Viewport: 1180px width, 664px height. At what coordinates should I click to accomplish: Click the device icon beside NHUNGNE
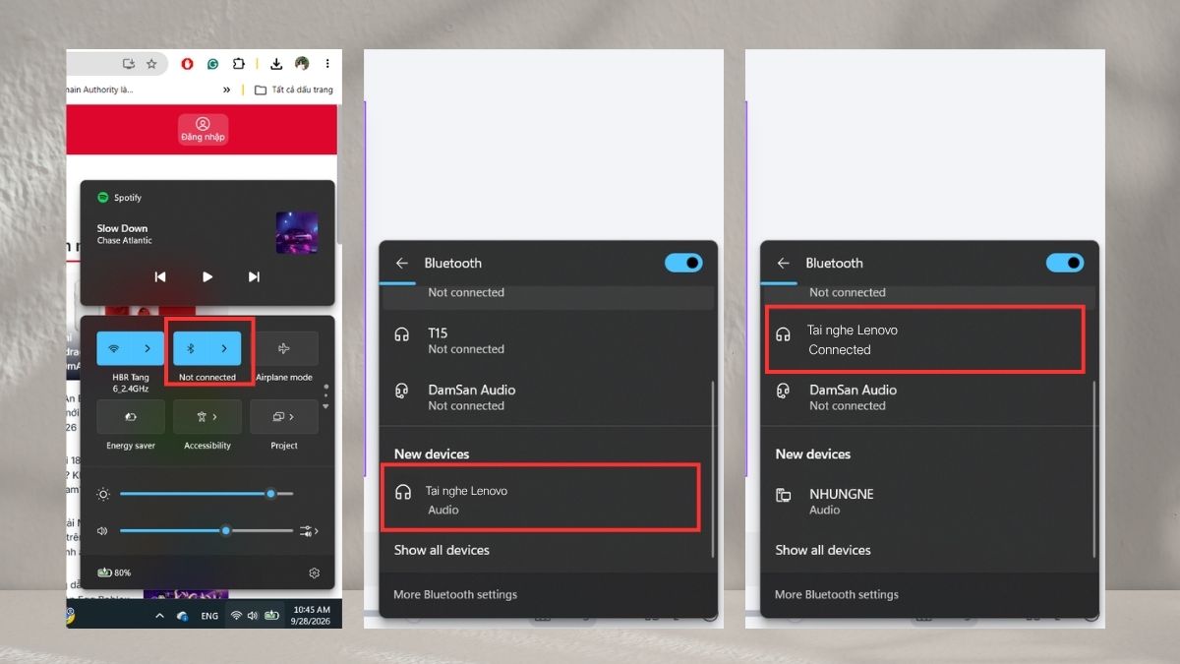pyautogui.click(x=784, y=495)
